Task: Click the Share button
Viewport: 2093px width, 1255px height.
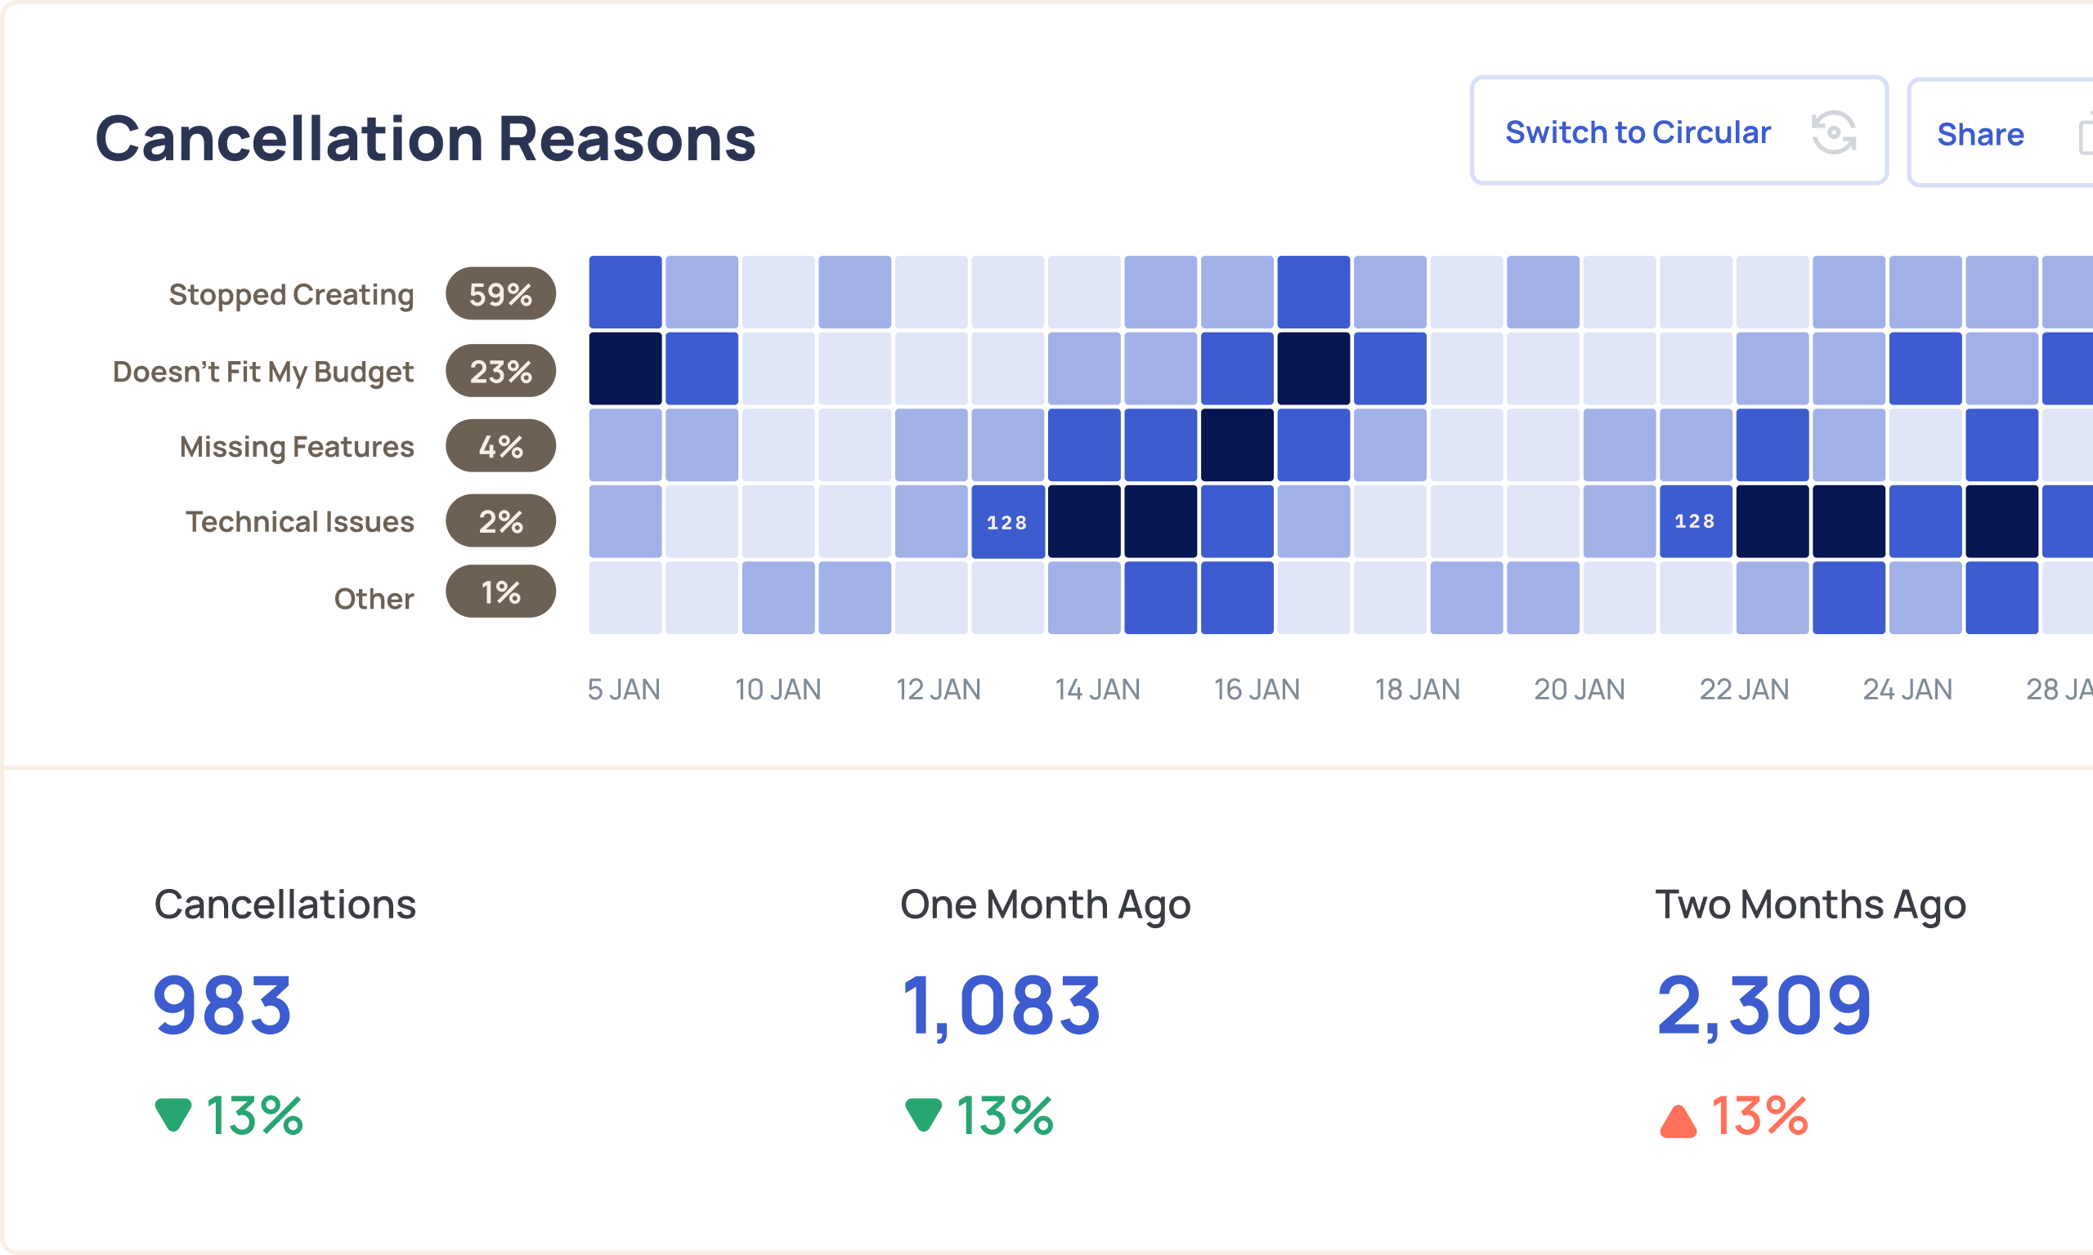Action: [x=2001, y=133]
